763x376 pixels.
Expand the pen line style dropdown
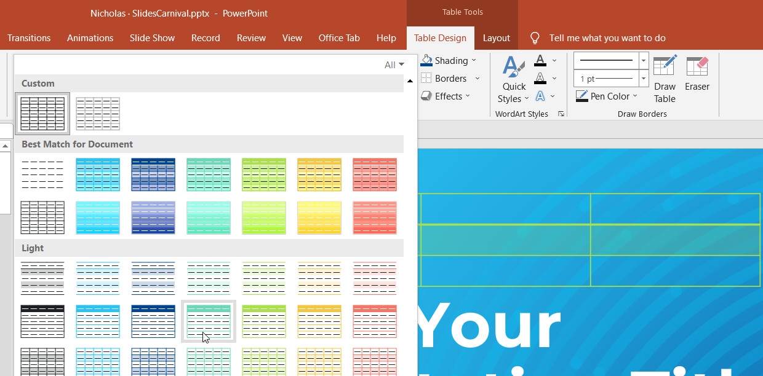(643, 60)
